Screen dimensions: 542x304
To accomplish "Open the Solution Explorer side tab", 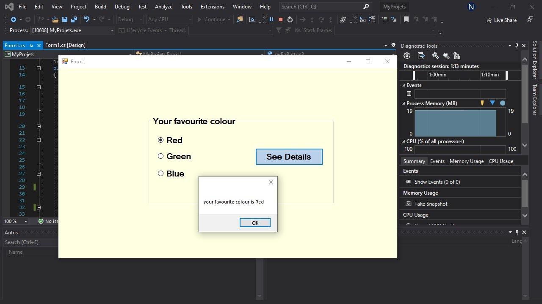I will pyautogui.click(x=535, y=60).
